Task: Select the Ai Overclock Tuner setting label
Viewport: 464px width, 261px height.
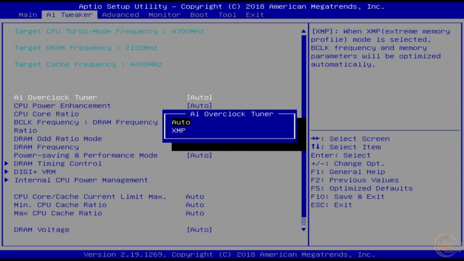Action: tap(55, 97)
